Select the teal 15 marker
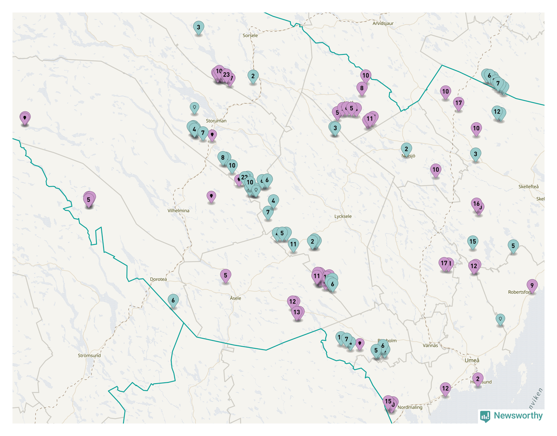Viewport: 557px width, 436px height. 473,242
